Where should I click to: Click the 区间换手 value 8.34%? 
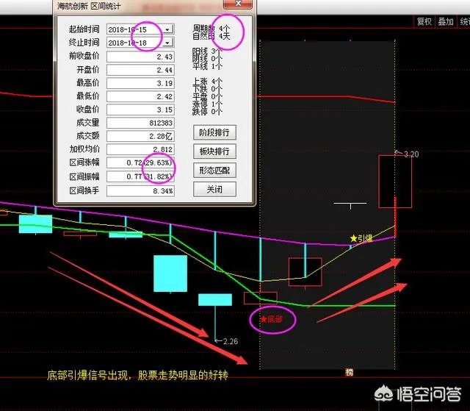tap(140, 191)
